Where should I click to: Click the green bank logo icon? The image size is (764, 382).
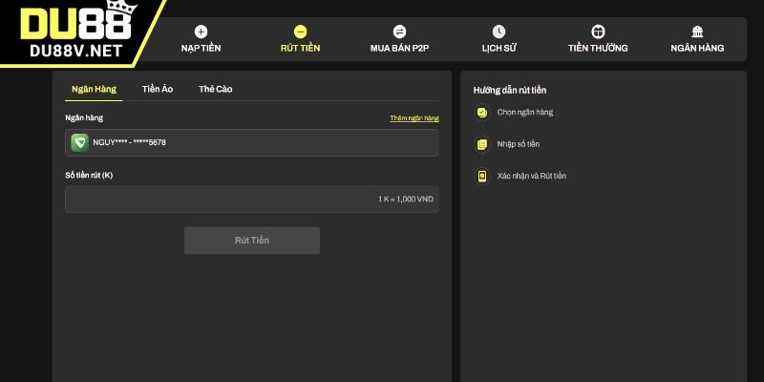point(80,142)
